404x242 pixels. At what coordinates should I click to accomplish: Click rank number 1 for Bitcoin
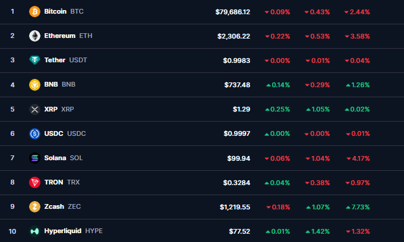click(x=12, y=11)
